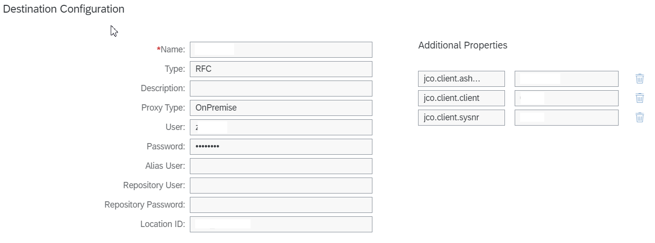Image resolution: width=655 pixels, height=243 pixels.
Task: Select the Password field
Action: 281,146
